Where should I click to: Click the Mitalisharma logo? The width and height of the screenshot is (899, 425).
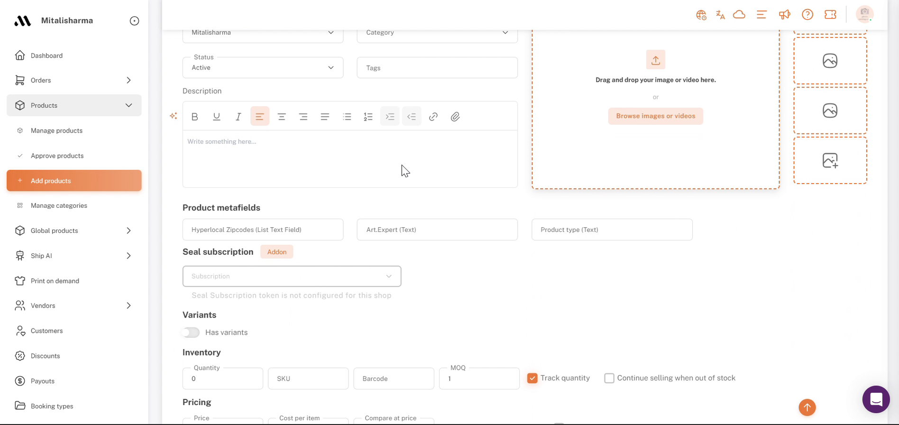click(22, 21)
